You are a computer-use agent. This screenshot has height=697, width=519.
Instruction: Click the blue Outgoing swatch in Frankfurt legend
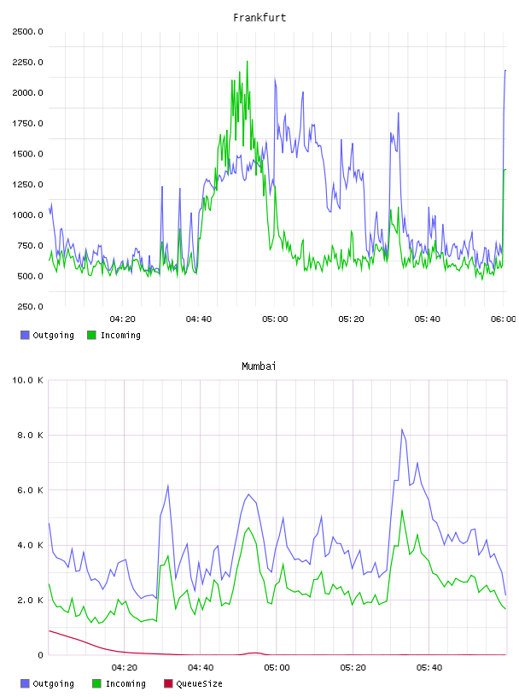point(25,335)
